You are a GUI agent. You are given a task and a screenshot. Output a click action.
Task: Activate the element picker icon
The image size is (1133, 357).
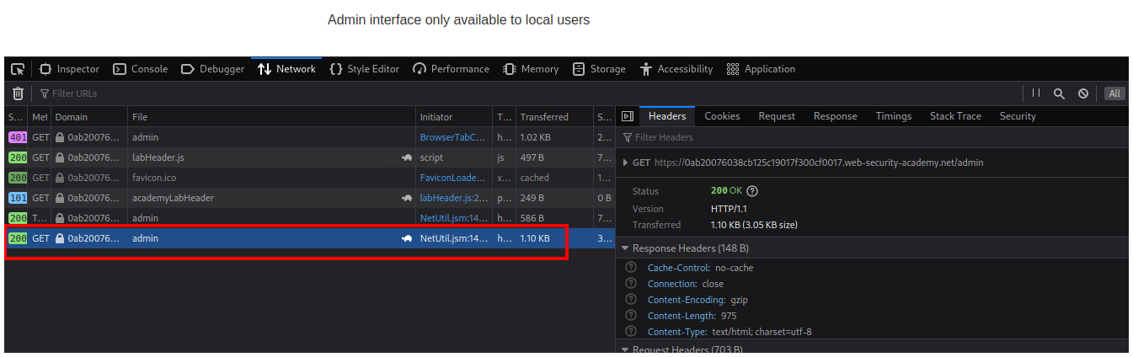point(18,69)
